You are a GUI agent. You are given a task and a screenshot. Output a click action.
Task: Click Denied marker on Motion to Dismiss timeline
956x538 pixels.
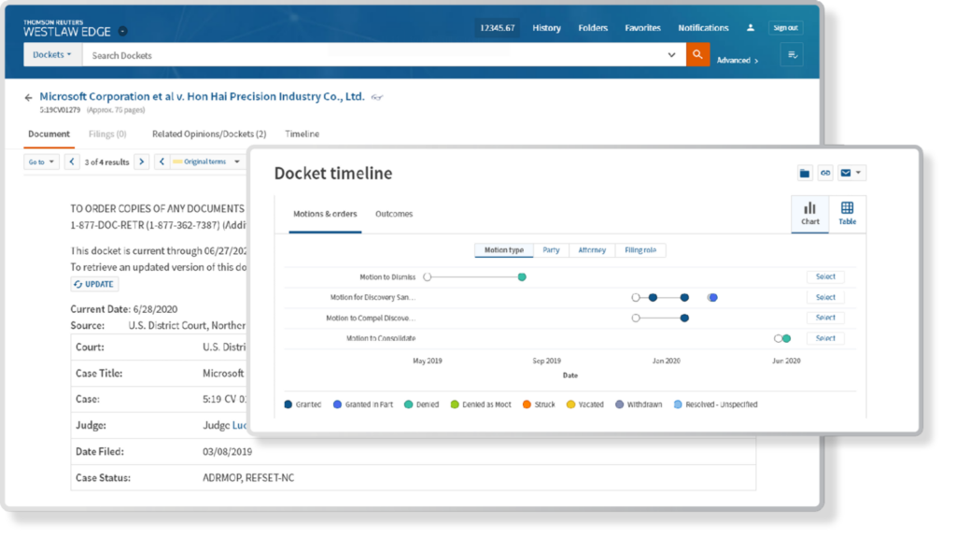522,276
